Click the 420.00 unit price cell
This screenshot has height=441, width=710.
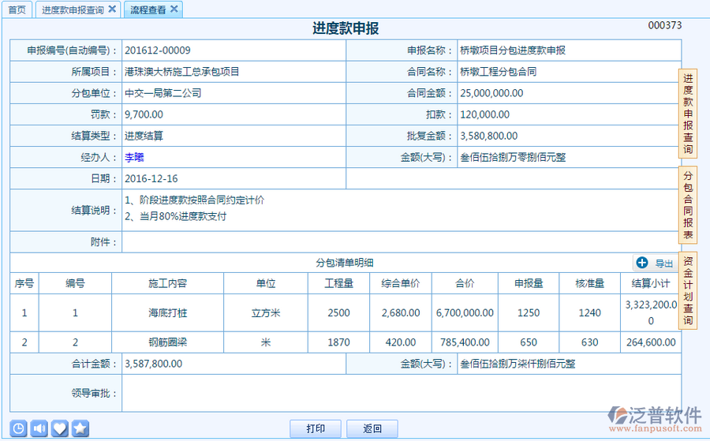401,342
